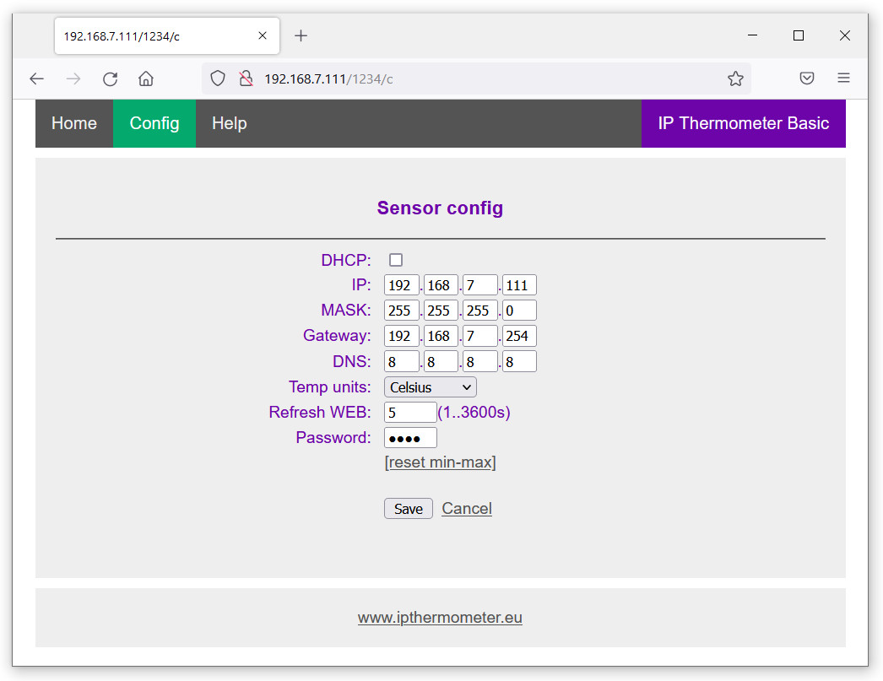Image resolution: width=883 pixels, height=681 pixels.
Task: Click Gateway second octet field 168
Action: (441, 336)
